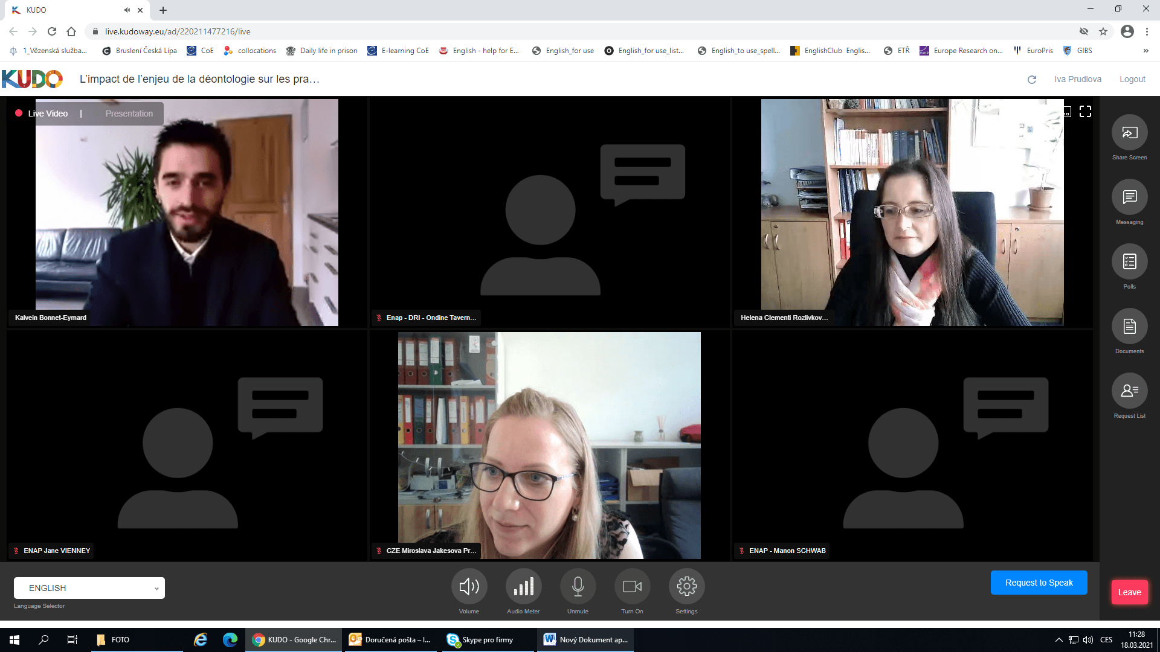The image size is (1160, 652).
Task: Click the Logout link
Action: coord(1132,79)
